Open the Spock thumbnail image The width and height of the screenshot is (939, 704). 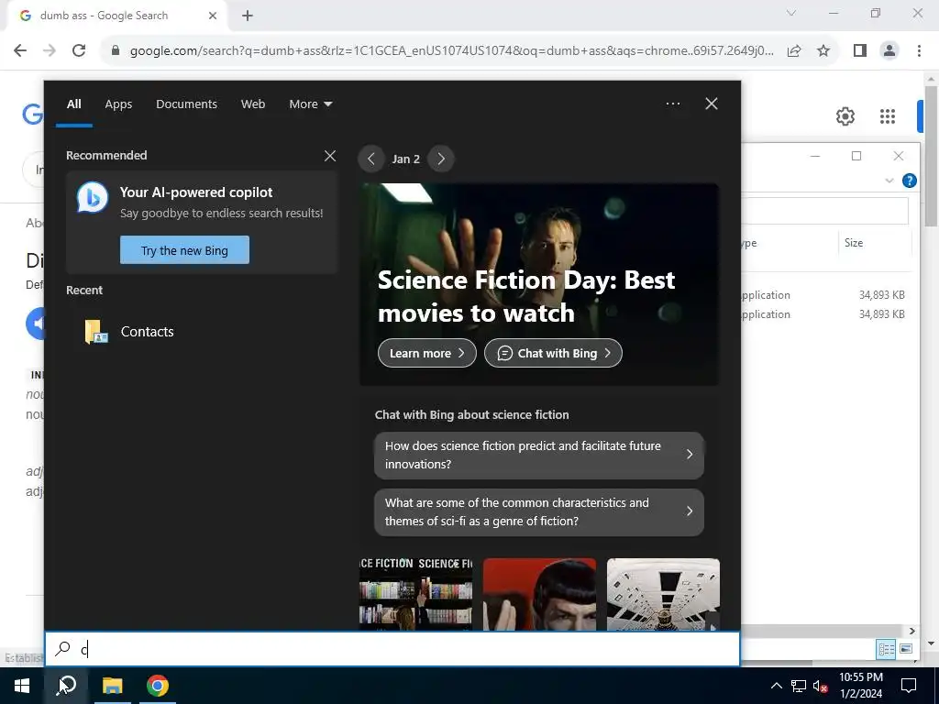pos(539,594)
